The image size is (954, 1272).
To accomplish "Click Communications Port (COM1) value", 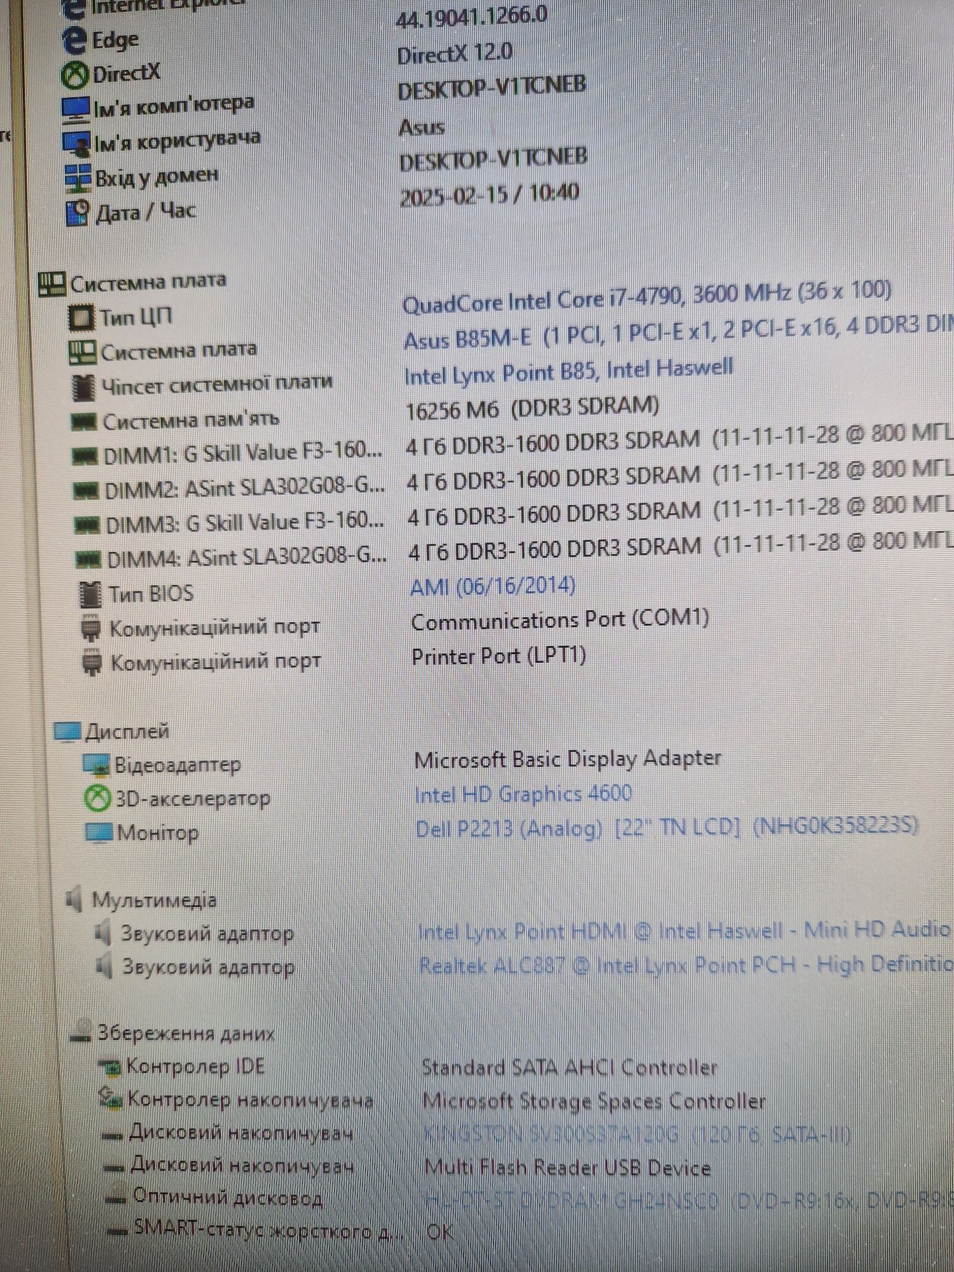I will (560, 620).
